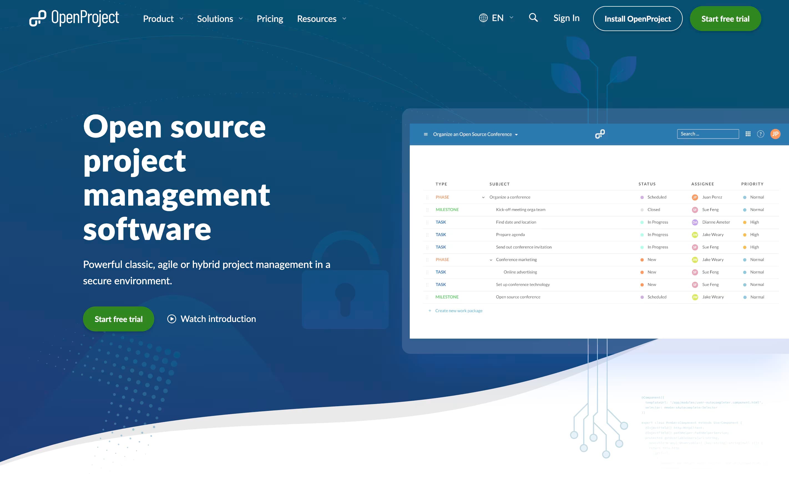Click Sue Feng's assignee avatar on Kick-off meeting
Viewport: 789px width, 496px height.
pos(695,209)
